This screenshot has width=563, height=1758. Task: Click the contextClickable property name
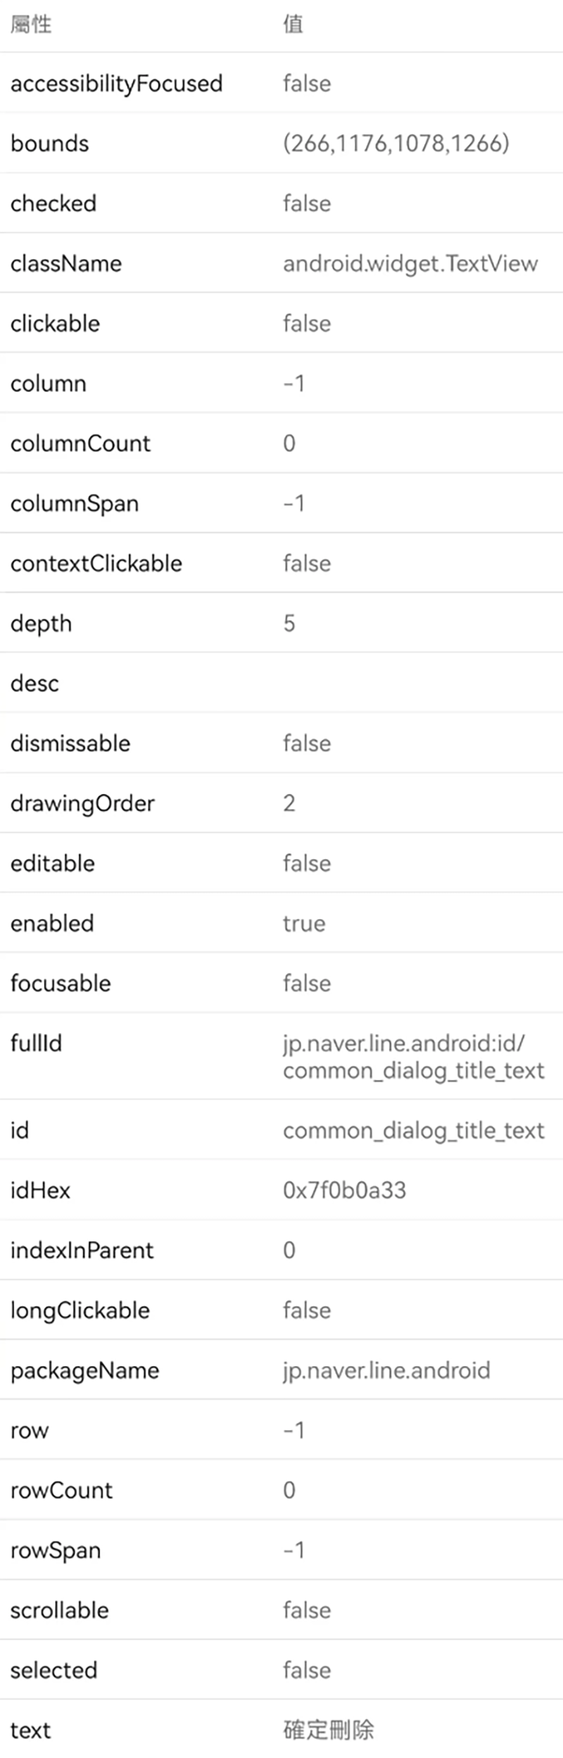[x=96, y=563]
